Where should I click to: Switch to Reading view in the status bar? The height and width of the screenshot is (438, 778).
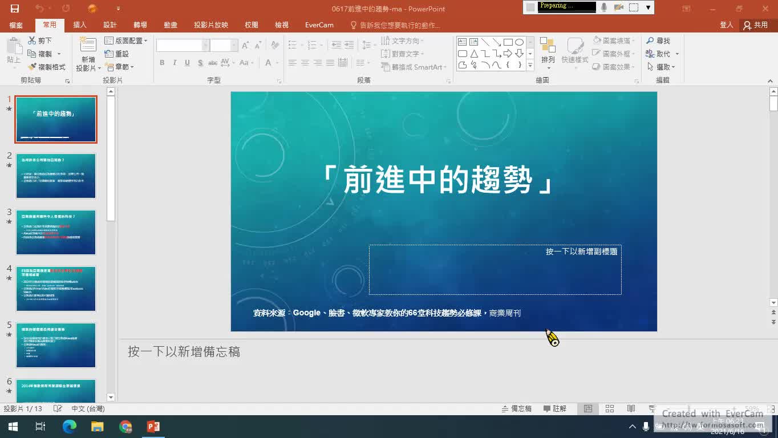tap(631, 409)
